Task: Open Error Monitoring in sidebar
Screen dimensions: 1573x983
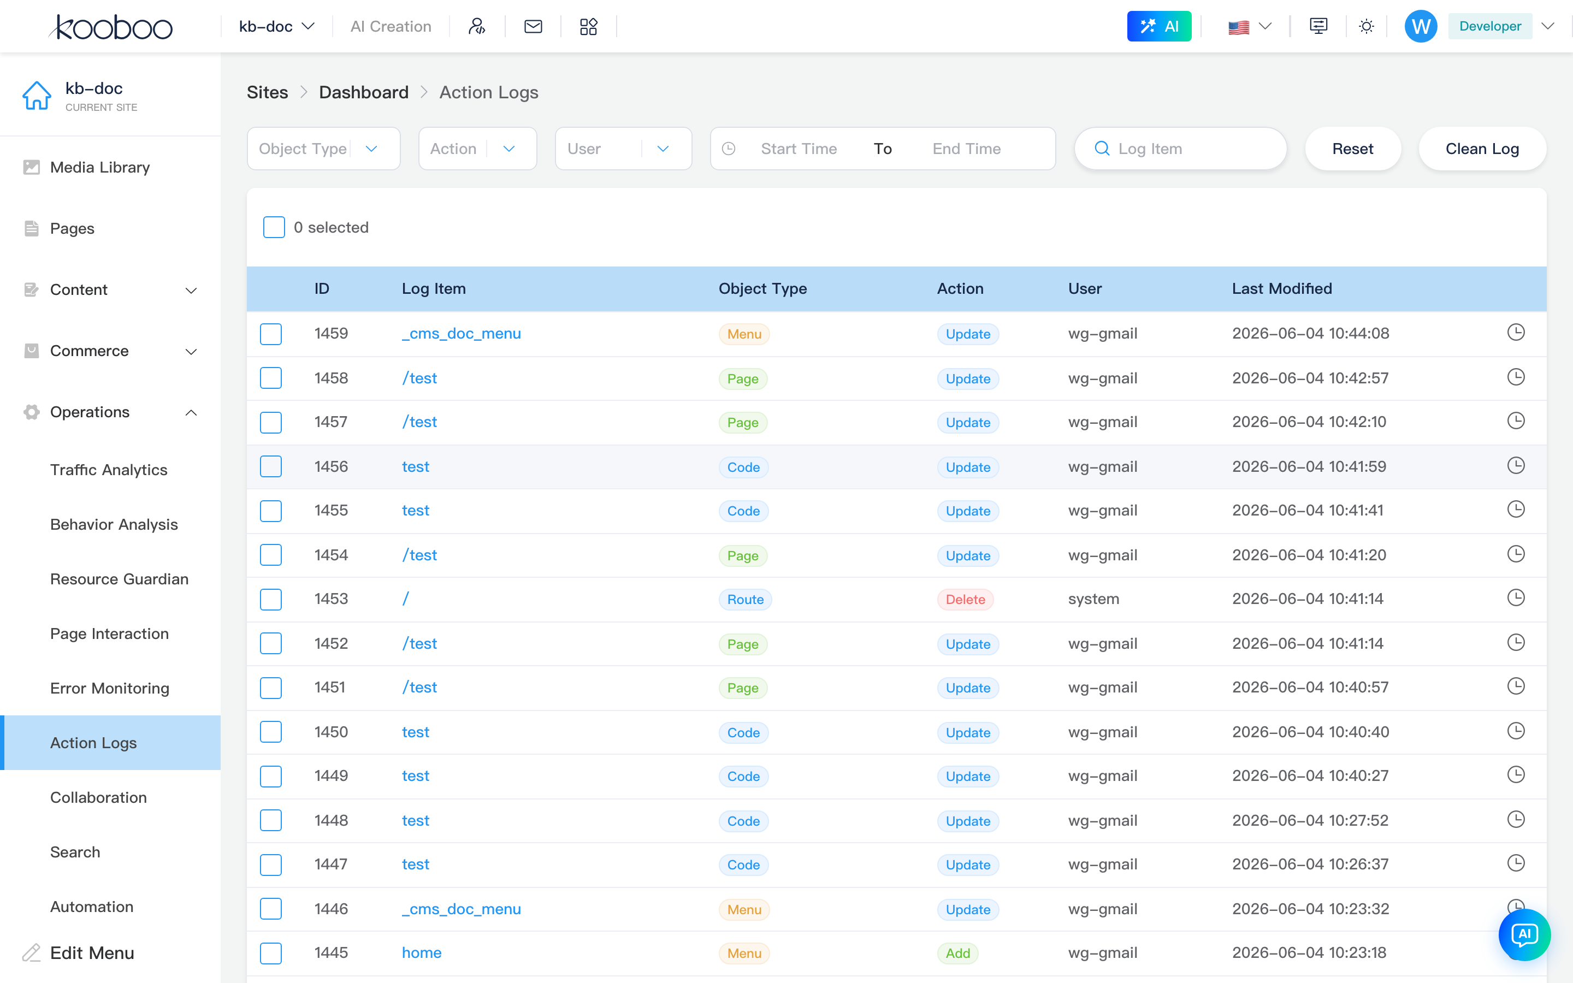Action: 110,688
